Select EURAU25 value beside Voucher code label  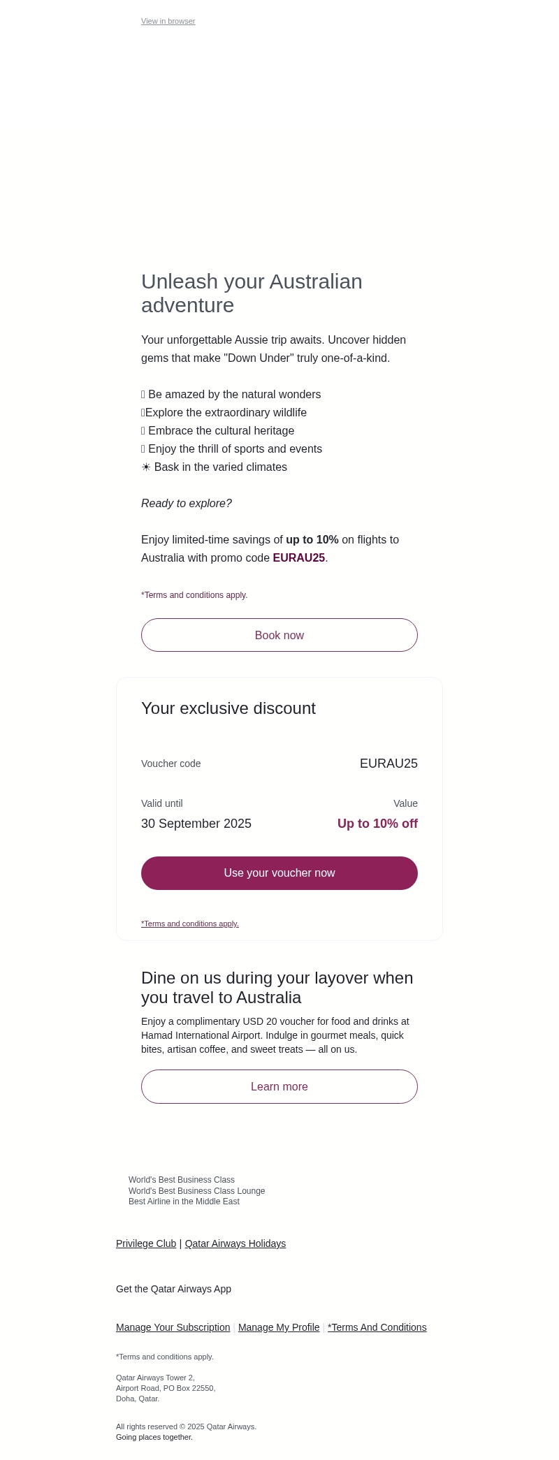click(389, 764)
